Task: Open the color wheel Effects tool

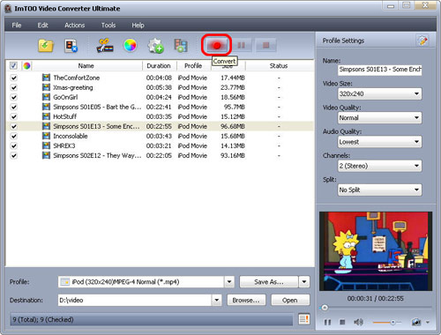Action: [130, 46]
